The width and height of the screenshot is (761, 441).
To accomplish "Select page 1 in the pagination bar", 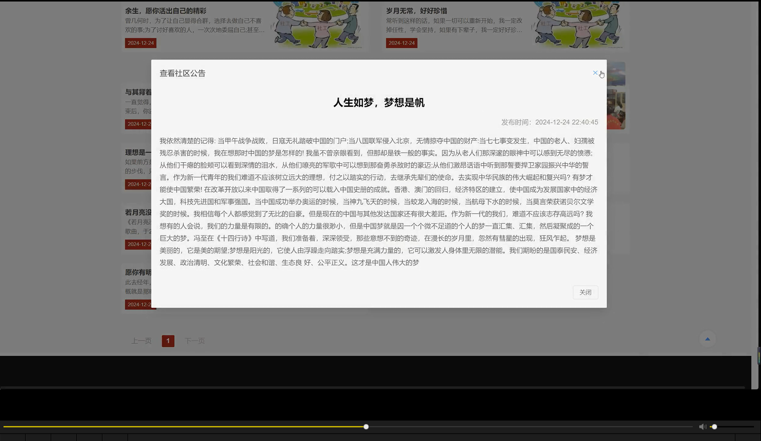I will coord(168,340).
